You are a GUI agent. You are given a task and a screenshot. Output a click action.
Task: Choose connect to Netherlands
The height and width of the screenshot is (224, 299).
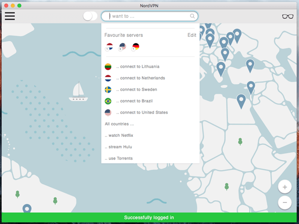[x=140, y=78]
